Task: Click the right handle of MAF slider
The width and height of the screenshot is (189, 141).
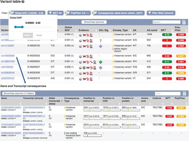Action: point(22,27)
